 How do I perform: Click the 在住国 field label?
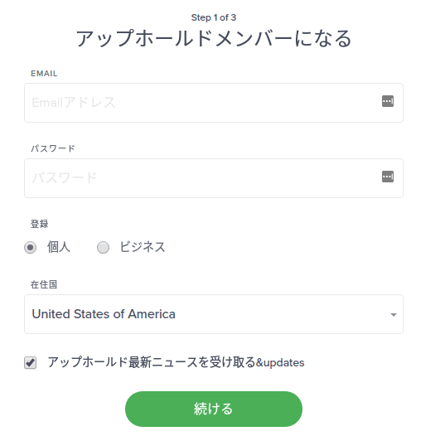(44, 284)
